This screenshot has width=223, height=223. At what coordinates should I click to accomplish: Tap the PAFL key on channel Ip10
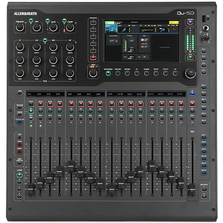[x=121, y=118]
